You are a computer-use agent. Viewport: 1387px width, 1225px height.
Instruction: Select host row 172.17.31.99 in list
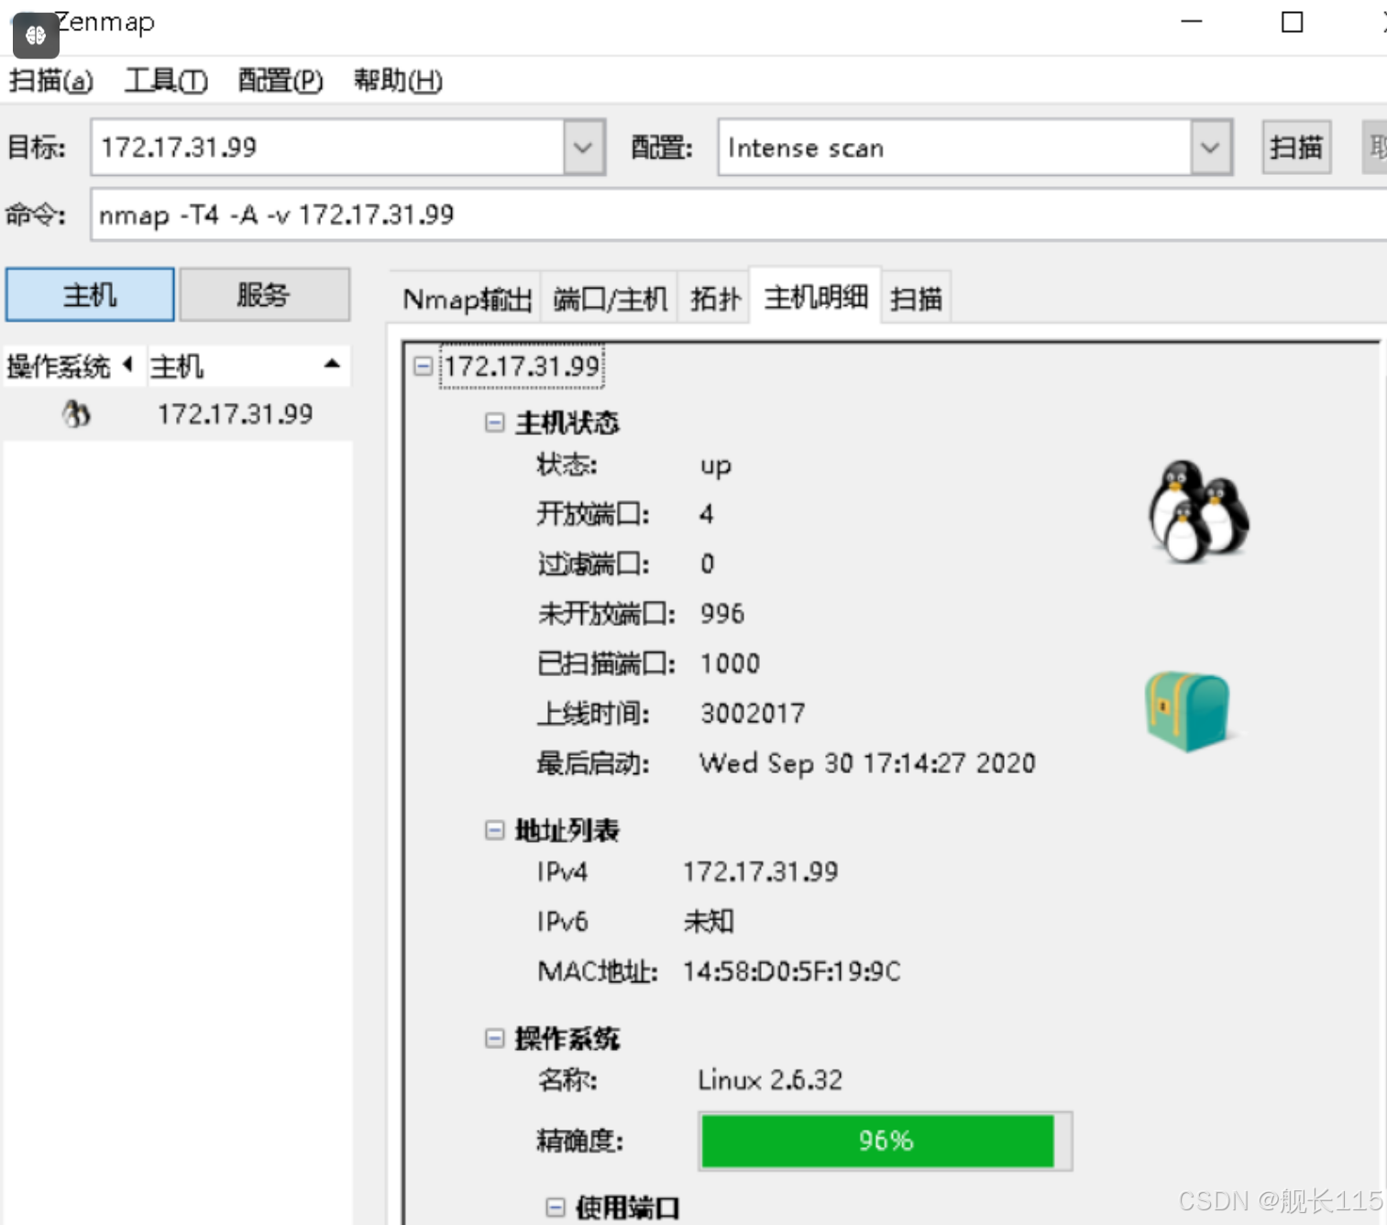click(x=177, y=414)
